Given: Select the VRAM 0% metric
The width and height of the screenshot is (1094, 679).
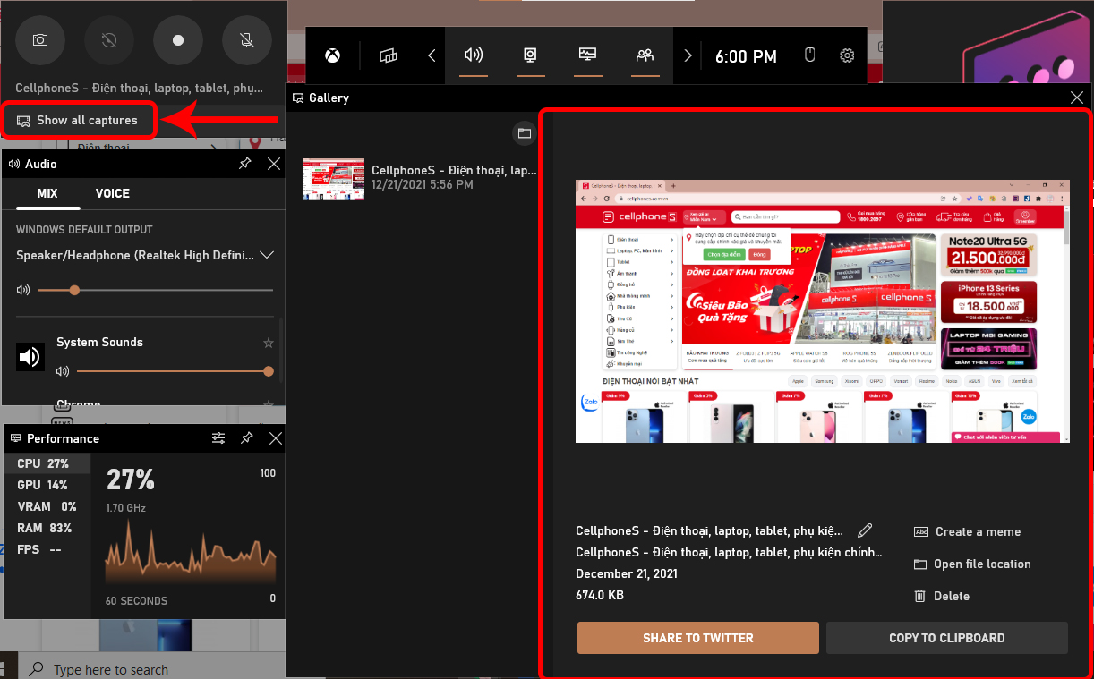Looking at the screenshot, I should pyautogui.click(x=47, y=506).
